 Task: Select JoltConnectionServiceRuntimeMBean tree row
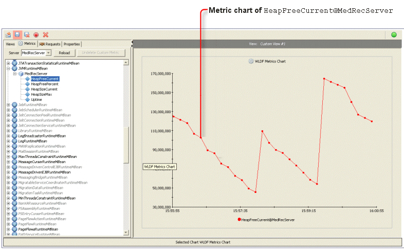(47, 126)
